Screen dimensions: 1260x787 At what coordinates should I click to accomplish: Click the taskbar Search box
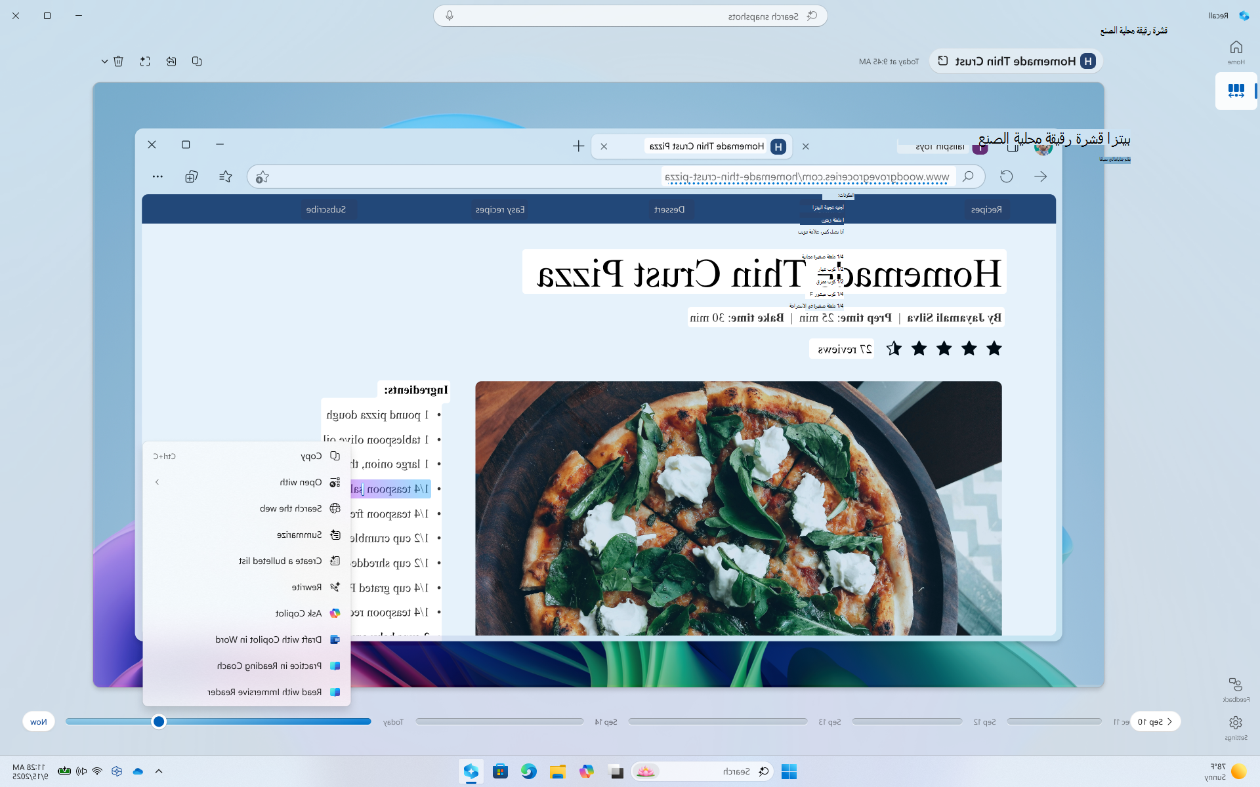click(702, 771)
